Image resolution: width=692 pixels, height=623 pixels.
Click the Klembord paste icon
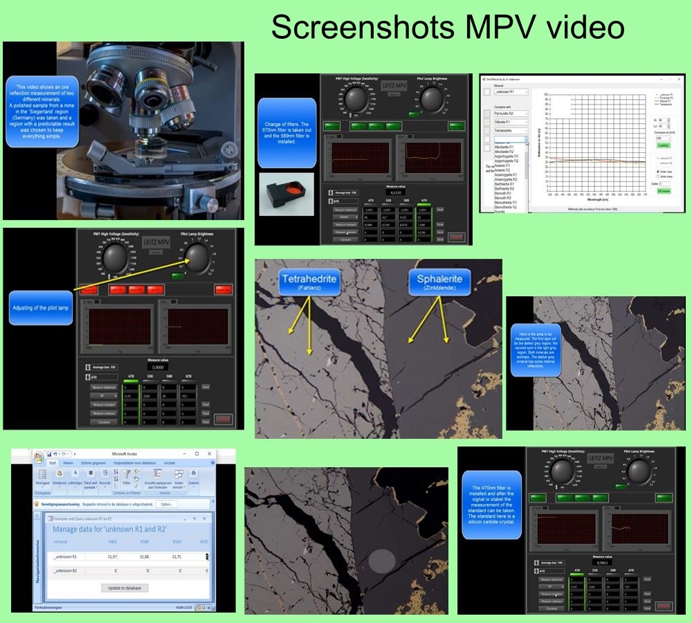pyautogui.click(x=59, y=474)
